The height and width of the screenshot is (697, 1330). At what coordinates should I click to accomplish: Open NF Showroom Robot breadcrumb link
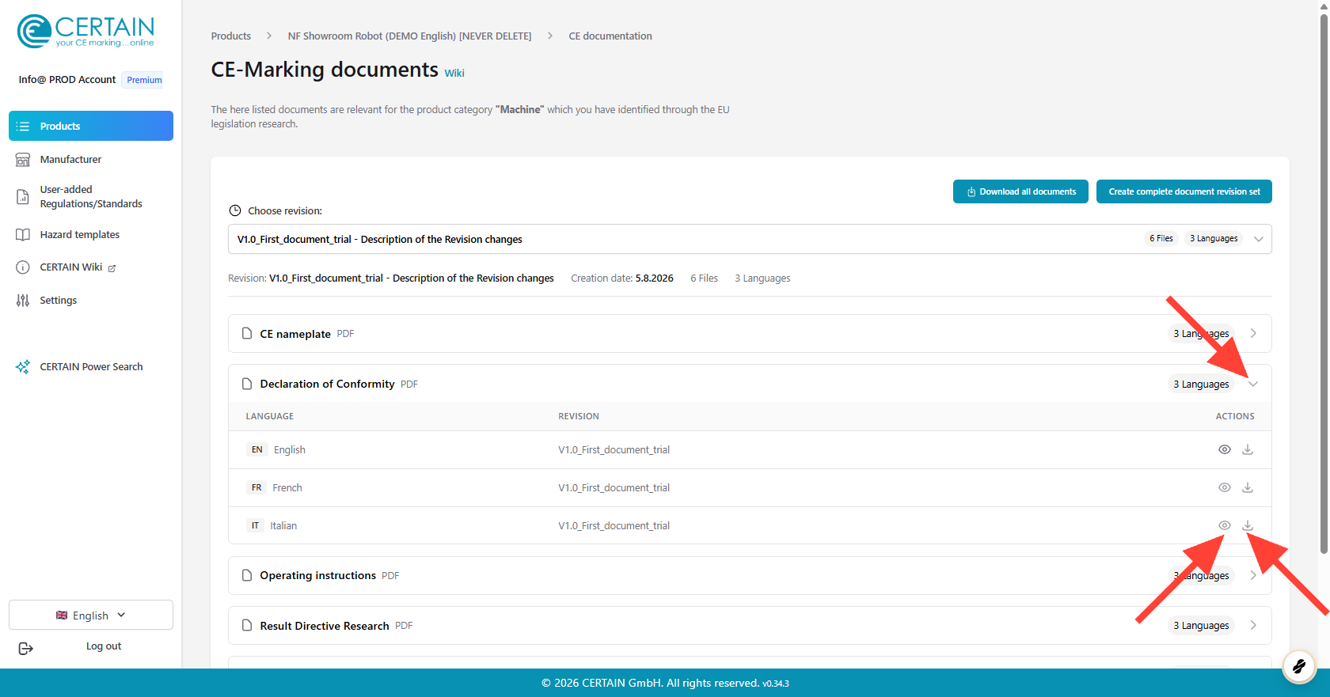(x=409, y=36)
